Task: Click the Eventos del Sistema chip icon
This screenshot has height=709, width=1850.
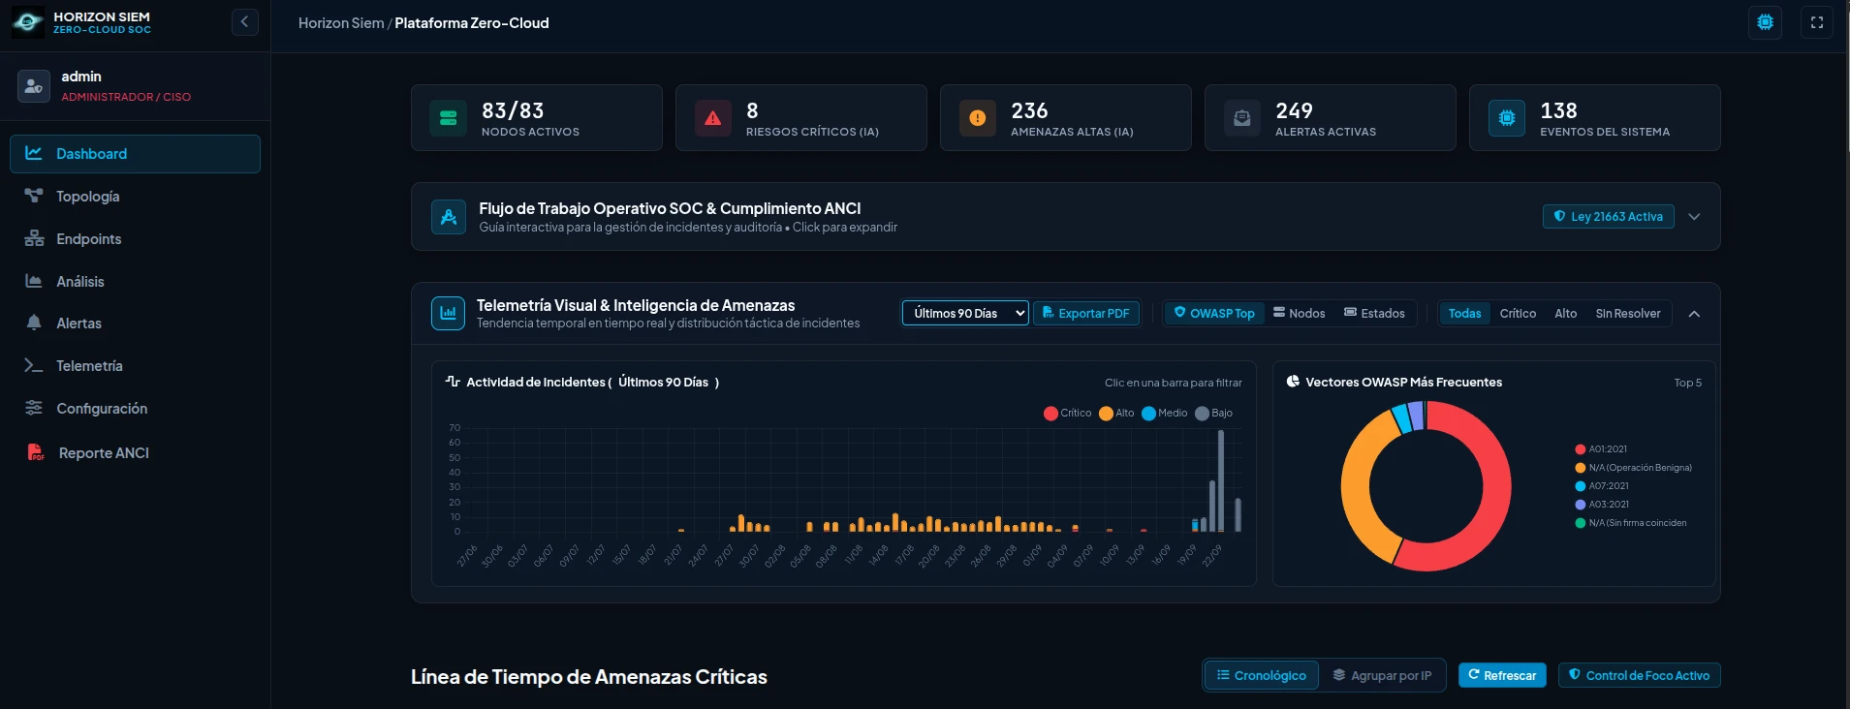Action: tap(1507, 118)
